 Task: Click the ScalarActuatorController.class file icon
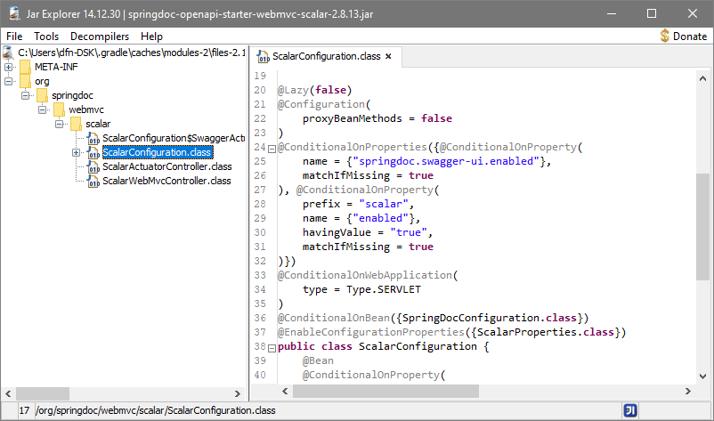coord(93,166)
